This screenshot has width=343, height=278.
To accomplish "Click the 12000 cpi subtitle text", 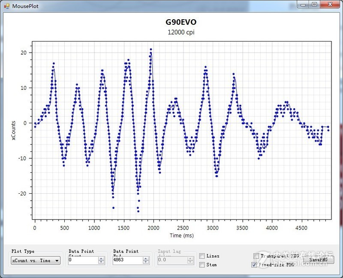I will [x=181, y=32].
